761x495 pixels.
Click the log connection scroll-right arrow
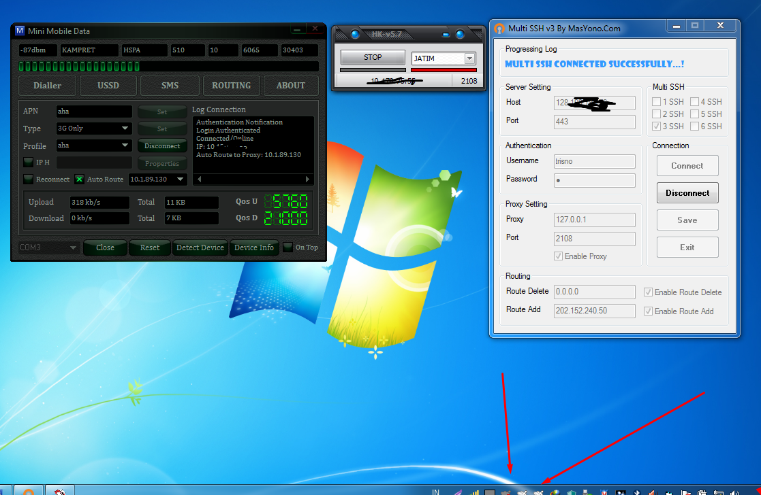pos(307,180)
